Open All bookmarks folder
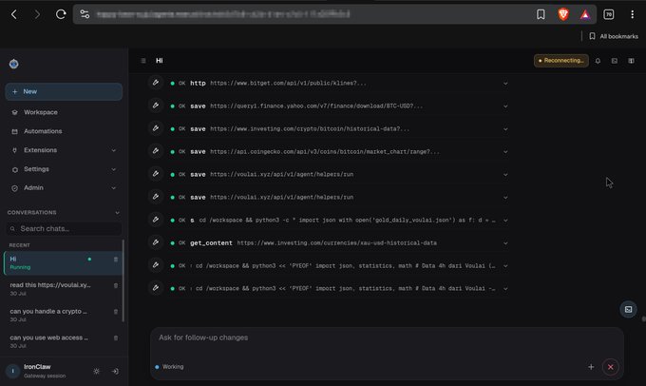 [x=614, y=36]
